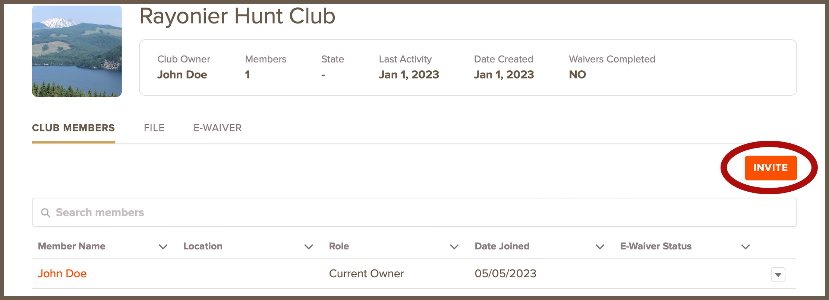This screenshot has width=829, height=300.
Task: Click the search magnifying glass icon
Action: [x=45, y=213]
